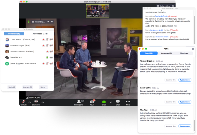Click Alexander Logan's recording status icon

pos(43,46)
